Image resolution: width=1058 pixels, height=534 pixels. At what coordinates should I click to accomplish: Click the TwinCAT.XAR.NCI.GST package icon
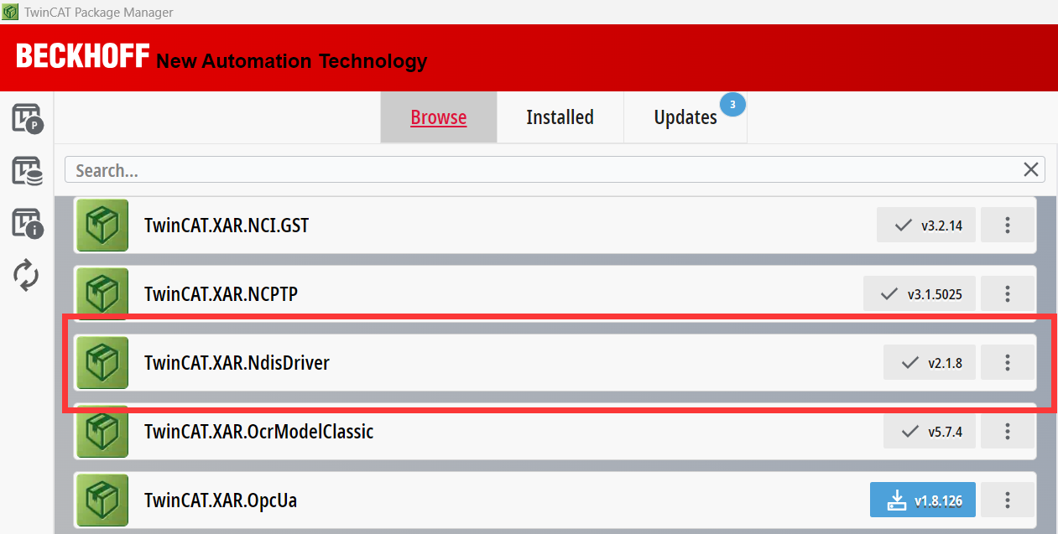(102, 225)
